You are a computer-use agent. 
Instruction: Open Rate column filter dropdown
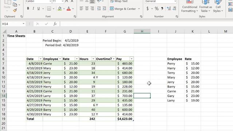click(x=77, y=59)
